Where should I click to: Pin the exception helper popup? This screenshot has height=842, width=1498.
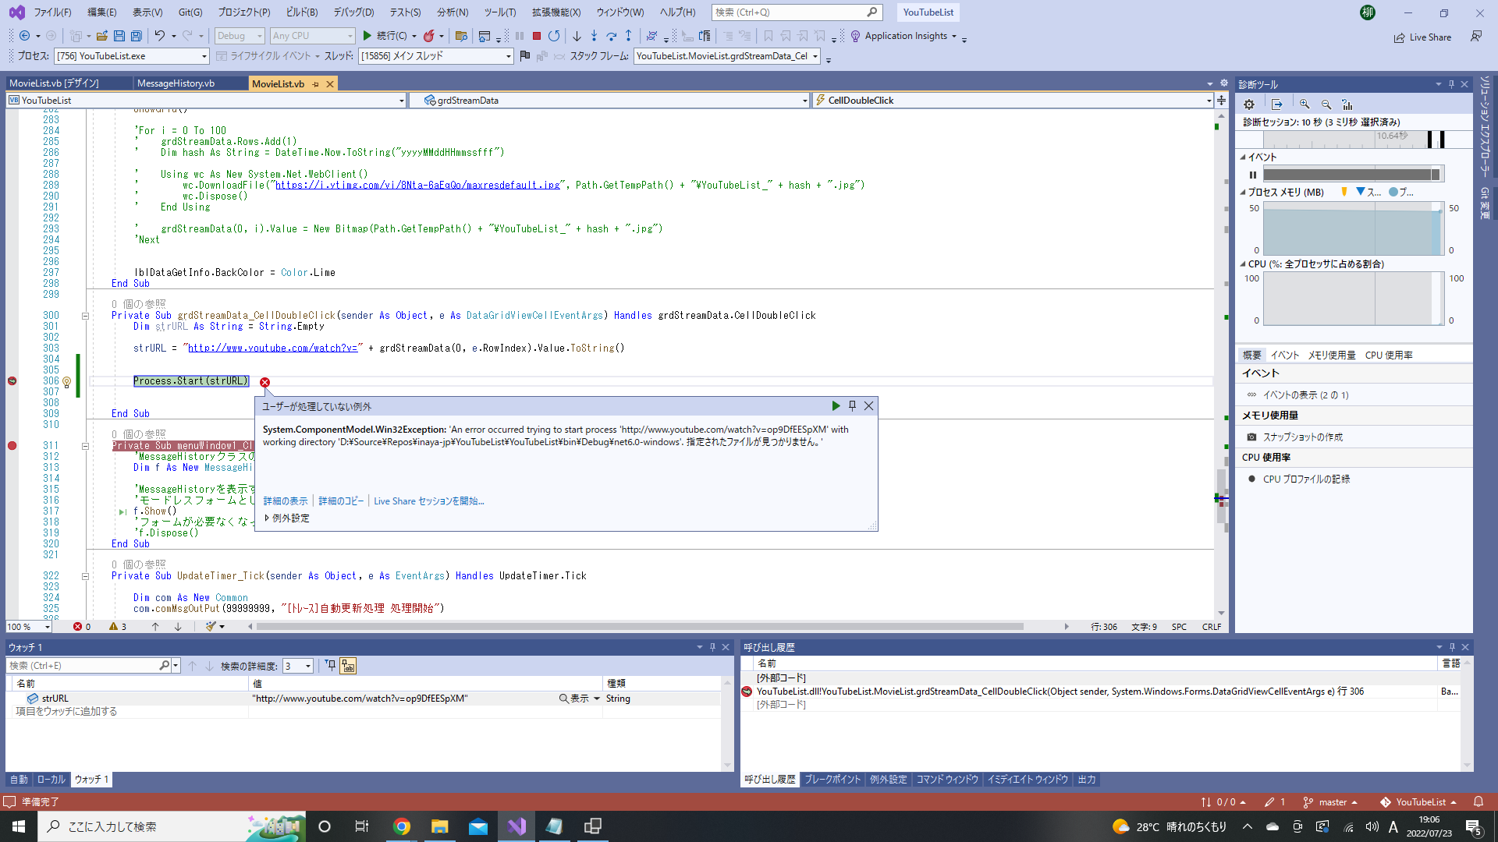click(x=852, y=406)
